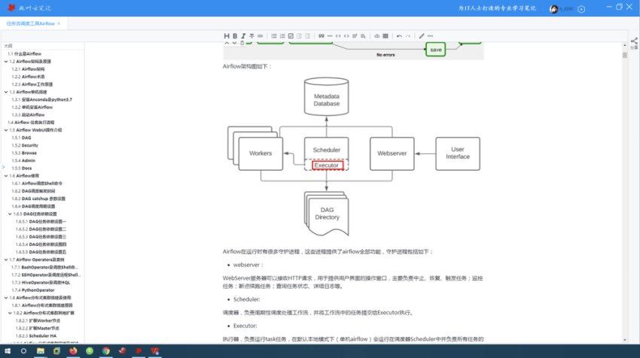640x358 pixels.
Task: Collapse the 1.8.2 Airflow outline subsection
Action: click(10, 313)
